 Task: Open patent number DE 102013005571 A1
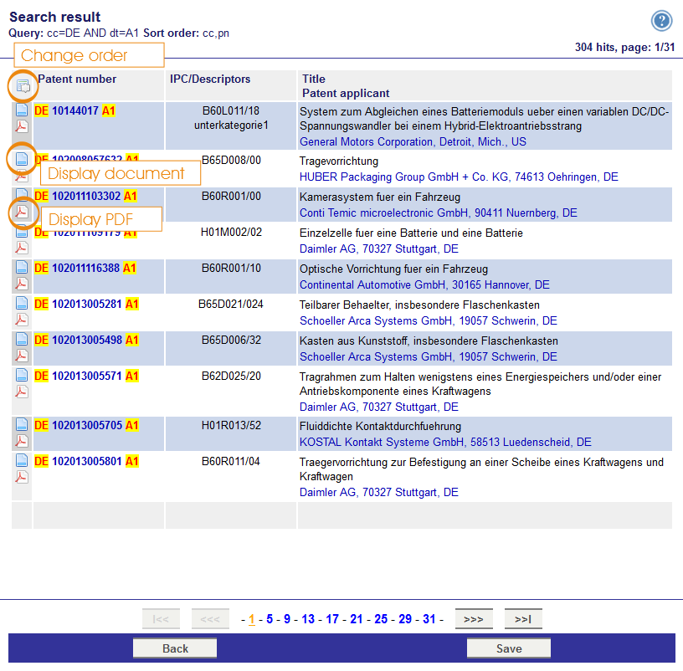point(87,376)
